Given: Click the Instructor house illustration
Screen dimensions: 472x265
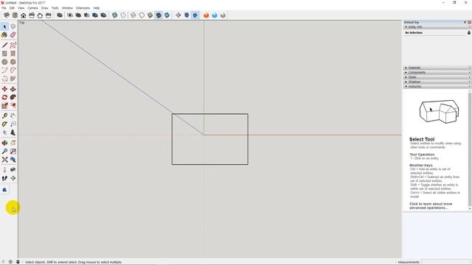Looking at the screenshot, I should point(439,111).
